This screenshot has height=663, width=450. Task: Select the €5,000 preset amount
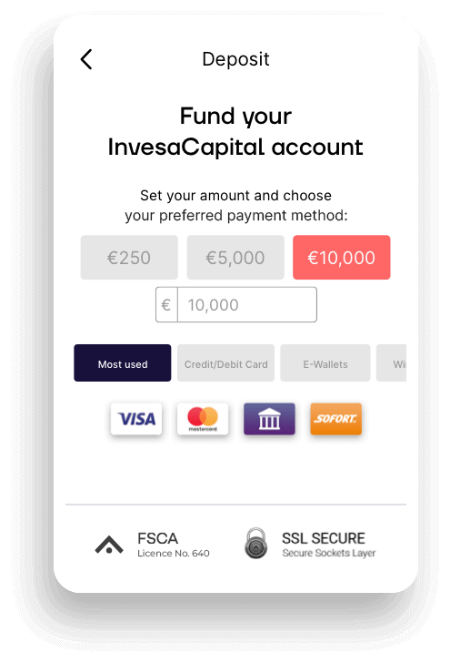[235, 258]
